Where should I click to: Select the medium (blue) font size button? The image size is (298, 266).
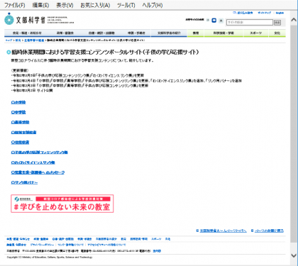click(214, 21)
